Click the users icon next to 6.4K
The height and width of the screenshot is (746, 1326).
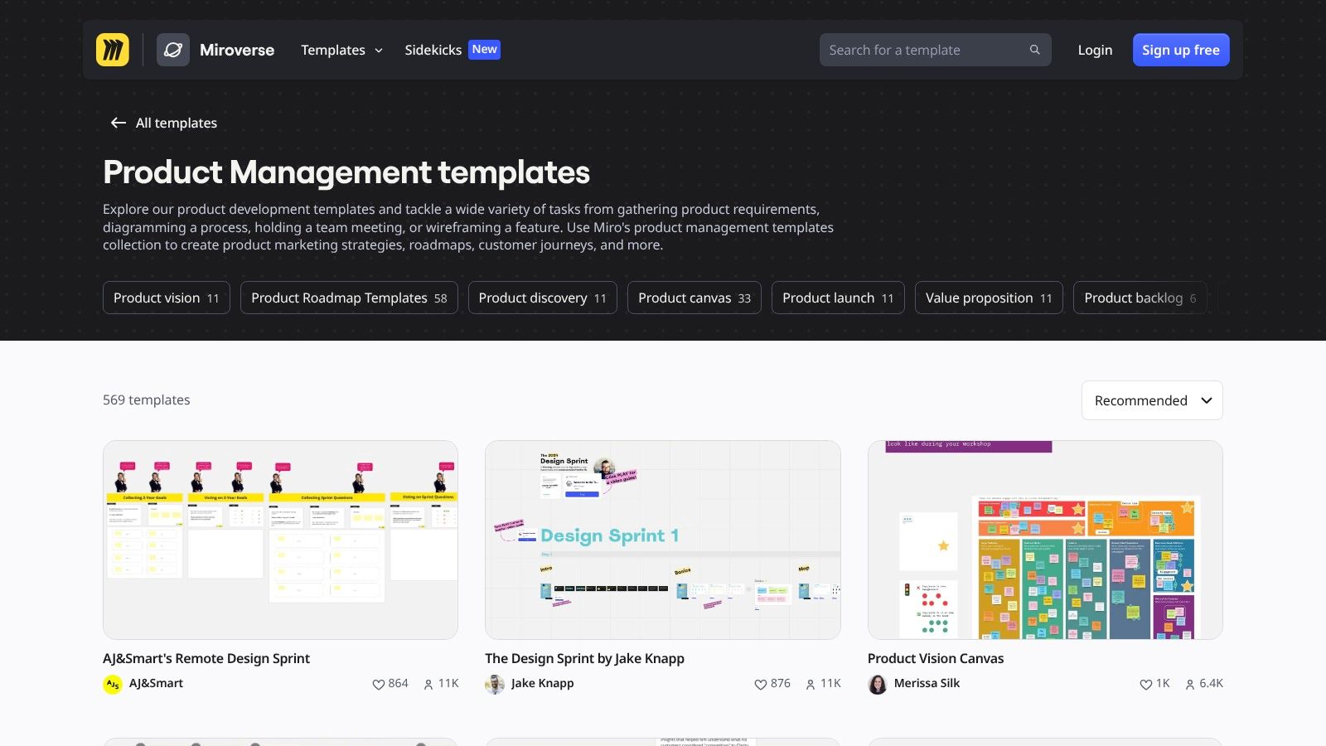coord(1190,684)
